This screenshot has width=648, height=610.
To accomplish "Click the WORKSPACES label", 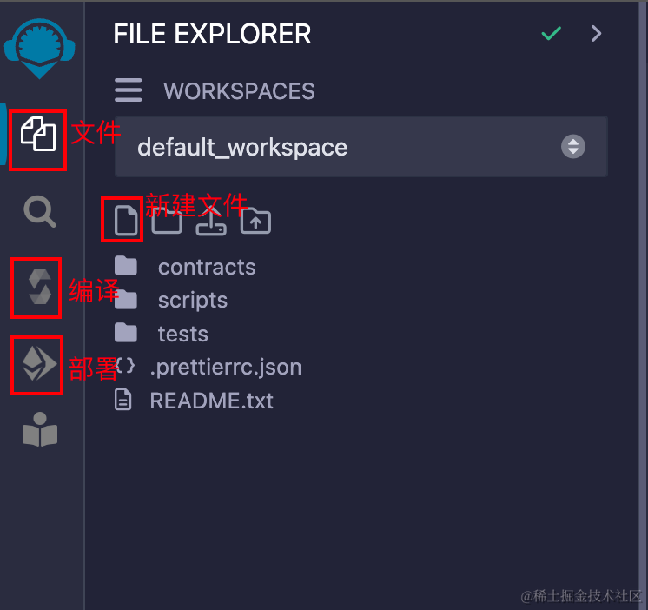I will pos(239,91).
